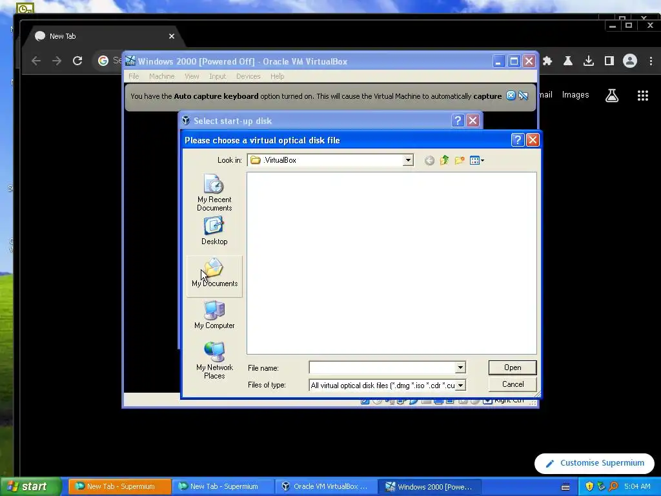661x496 pixels.
Task: Click help icon in Select start-up disk
Action: tap(458, 121)
